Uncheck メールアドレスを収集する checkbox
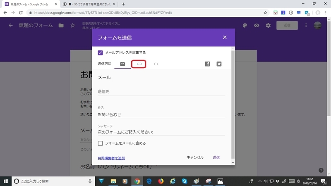The height and width of the screenshot is (186, 331). click(100, 52)
